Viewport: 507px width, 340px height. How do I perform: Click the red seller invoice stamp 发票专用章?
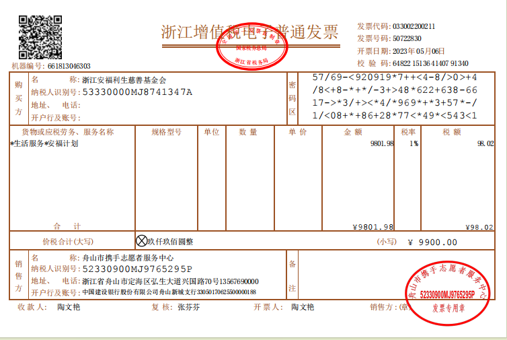click(x=448, y=292)
